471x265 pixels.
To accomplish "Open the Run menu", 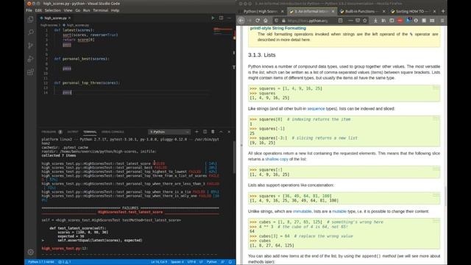I will 87,10.
